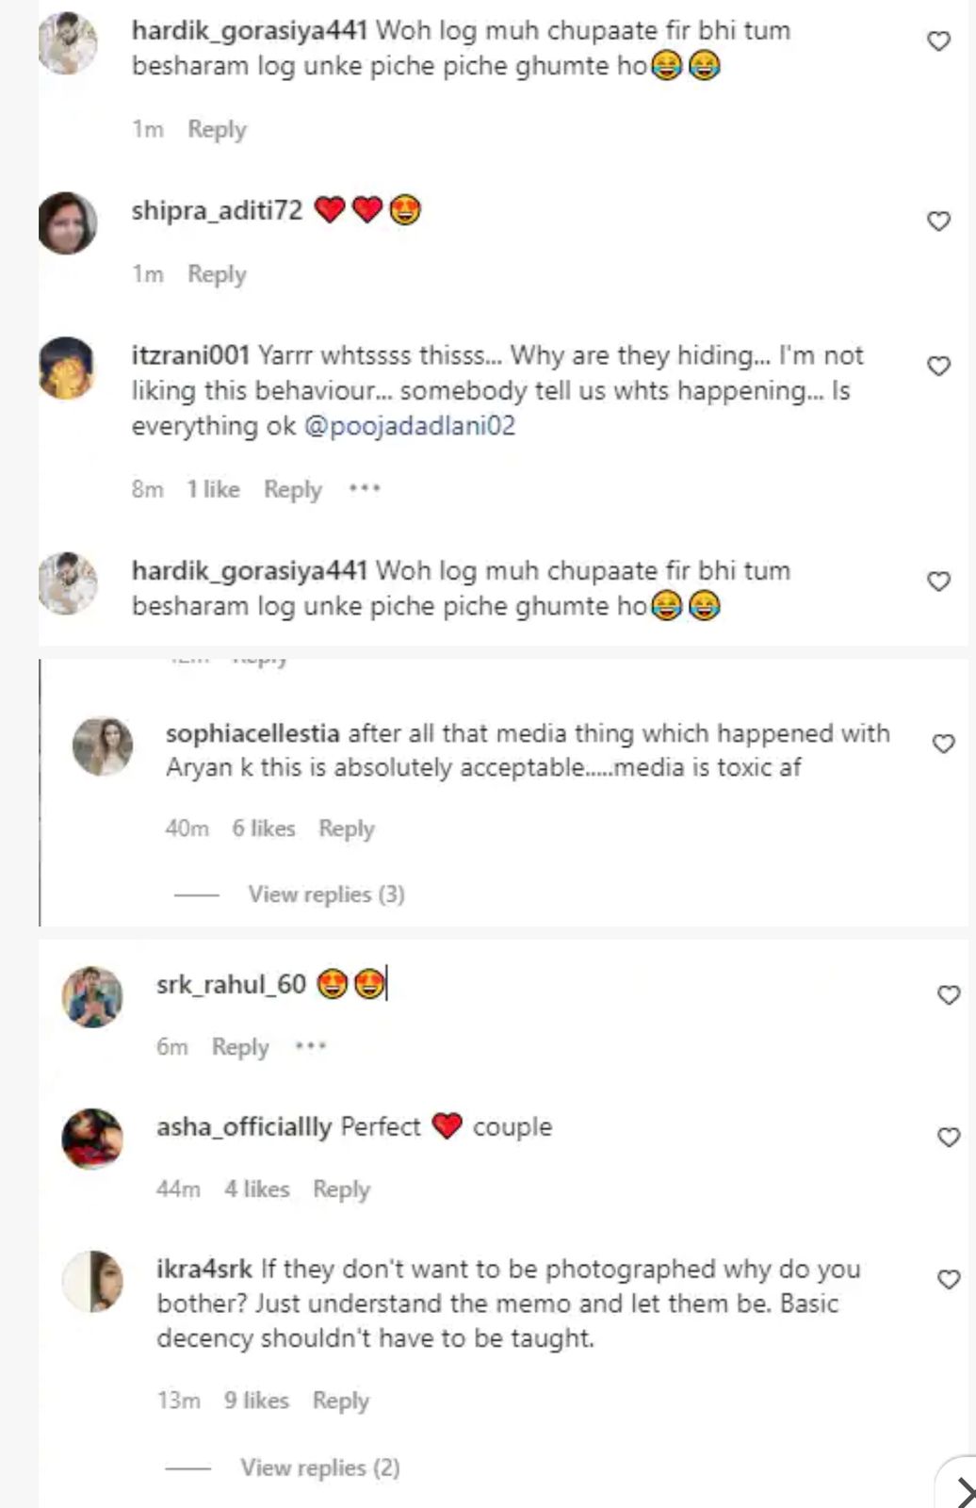
Task: Like srk_rahul_60's emoji comment
Action: [949, 995]
